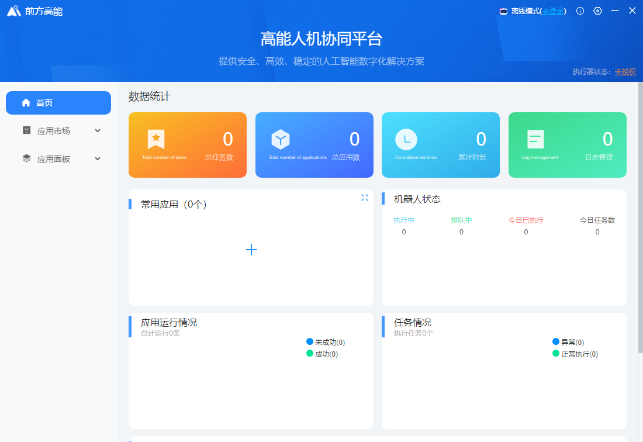
Task: Open the info icon in title bar
Action: point(580,11)
